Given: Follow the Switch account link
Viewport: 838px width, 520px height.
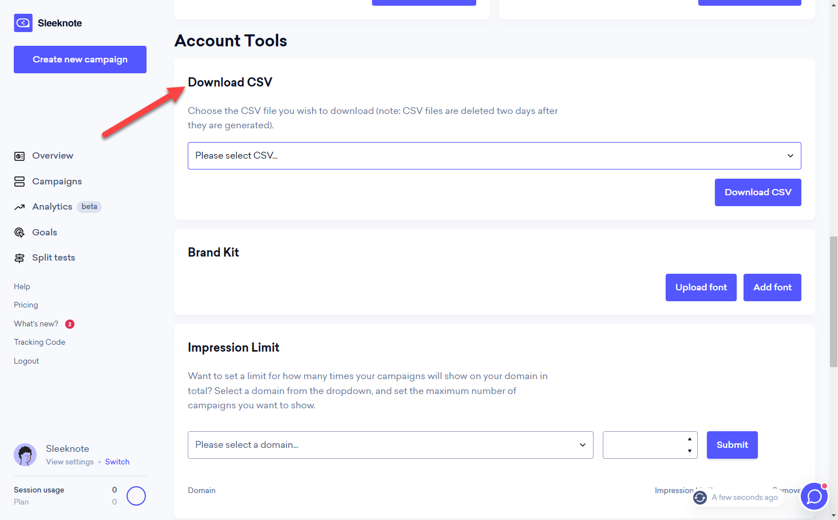Looking at the screenshot, I should 117,462.
